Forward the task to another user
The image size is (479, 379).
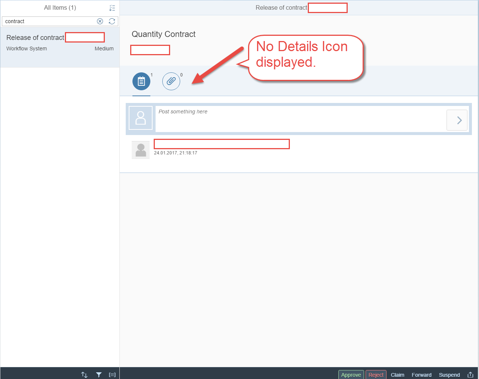[422, 375]
